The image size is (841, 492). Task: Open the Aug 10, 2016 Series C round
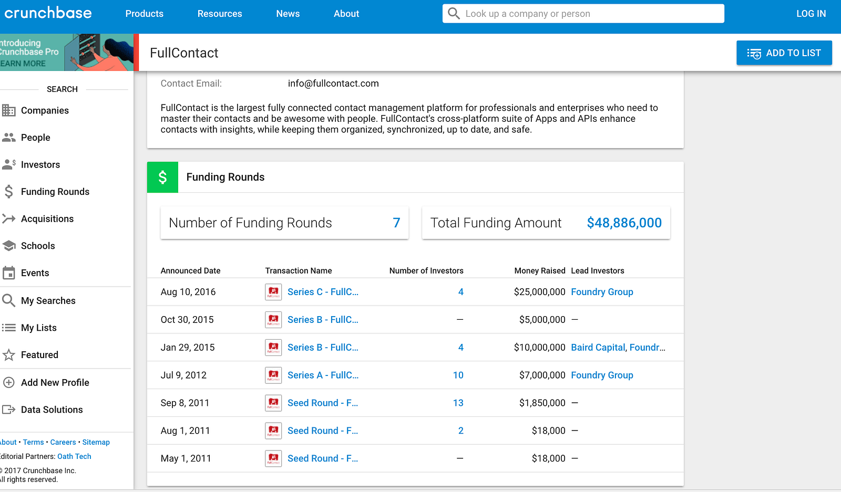tap(323, 292)
